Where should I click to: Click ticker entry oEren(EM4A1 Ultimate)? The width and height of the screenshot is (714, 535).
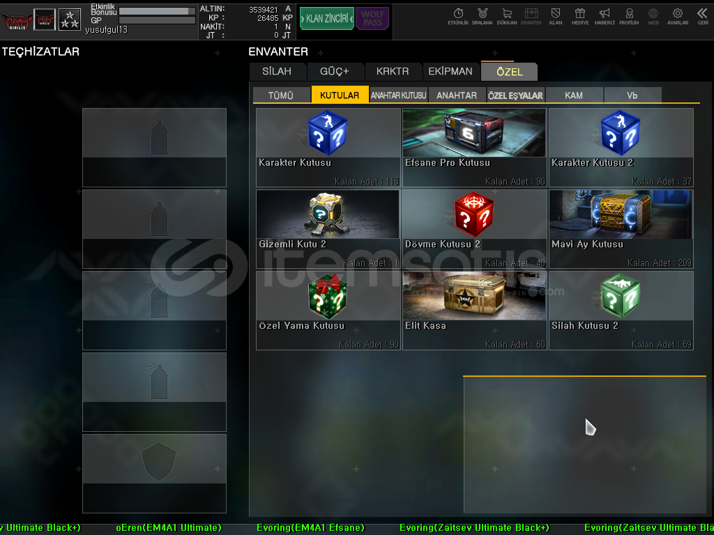point(169,528)
